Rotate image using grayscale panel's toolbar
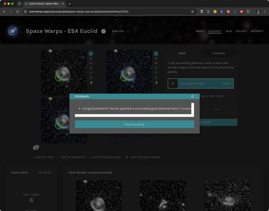Screen dimensions: 269x211 (x=91, y=73)
